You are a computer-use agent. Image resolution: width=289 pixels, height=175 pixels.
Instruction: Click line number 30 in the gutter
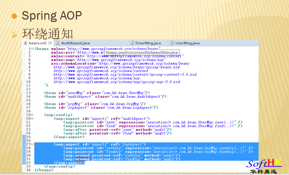pyautogui.click(x=28, y=155)
